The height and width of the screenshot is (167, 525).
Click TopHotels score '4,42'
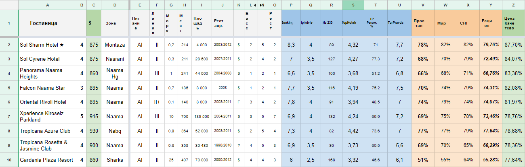(353, 131)
